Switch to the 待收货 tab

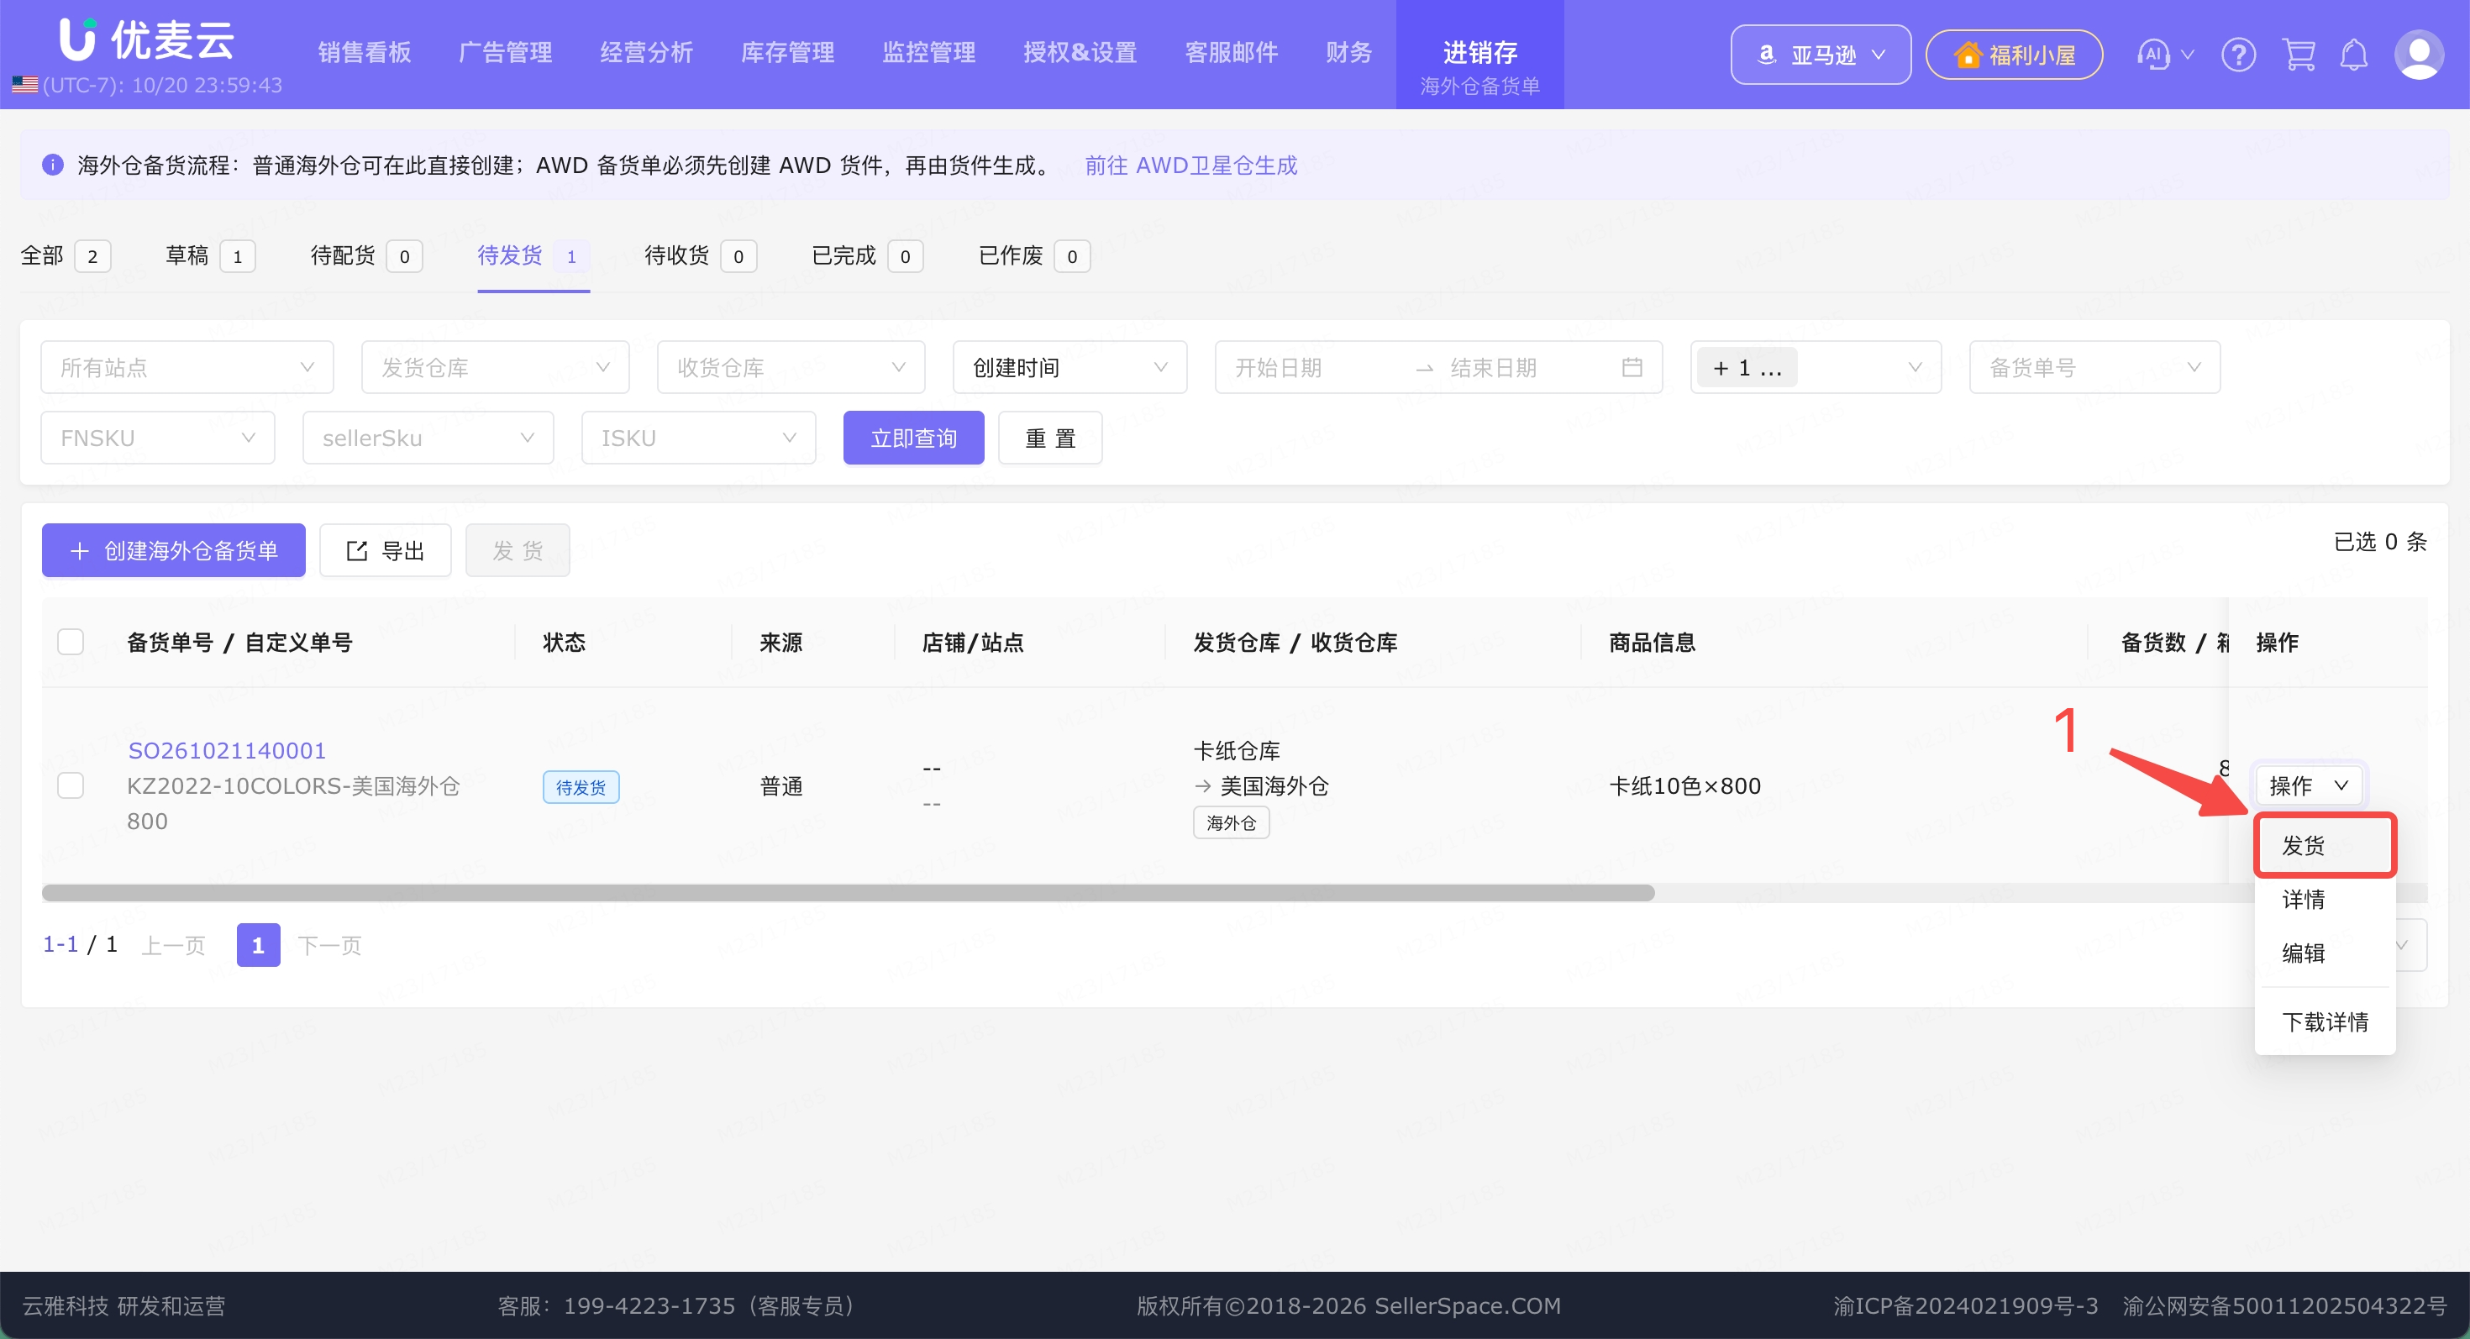[700, 256]
